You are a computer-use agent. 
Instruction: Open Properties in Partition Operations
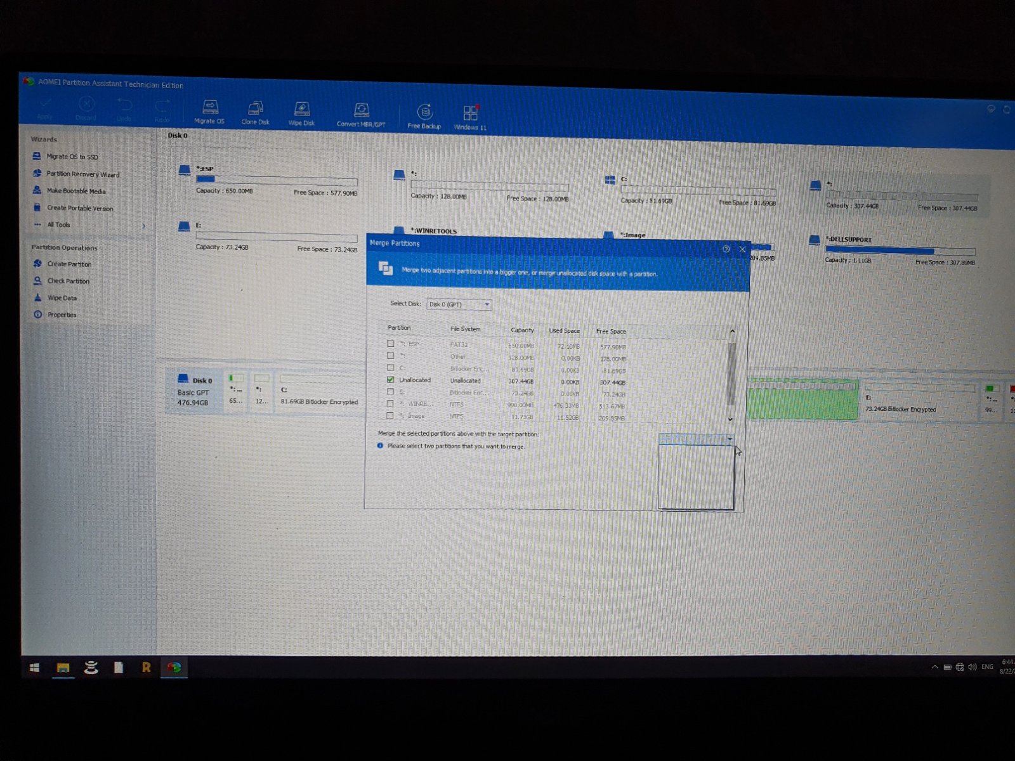coord(55,315)
